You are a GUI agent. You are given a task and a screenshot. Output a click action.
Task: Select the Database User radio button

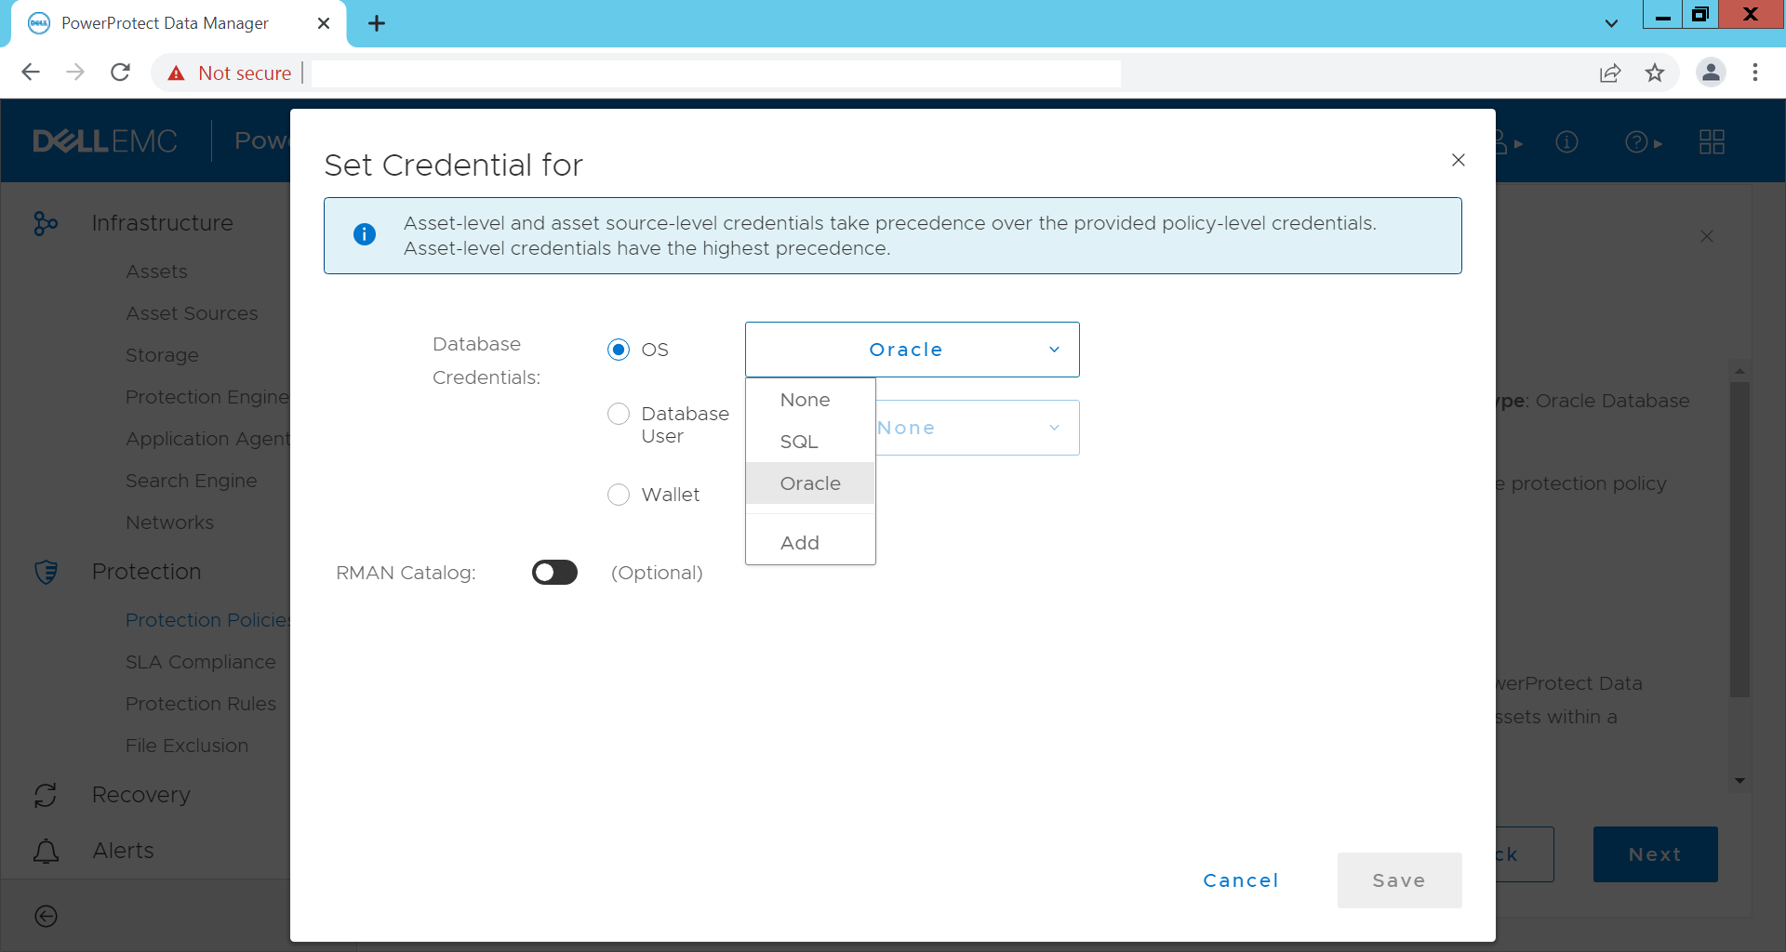coord(619,414)
